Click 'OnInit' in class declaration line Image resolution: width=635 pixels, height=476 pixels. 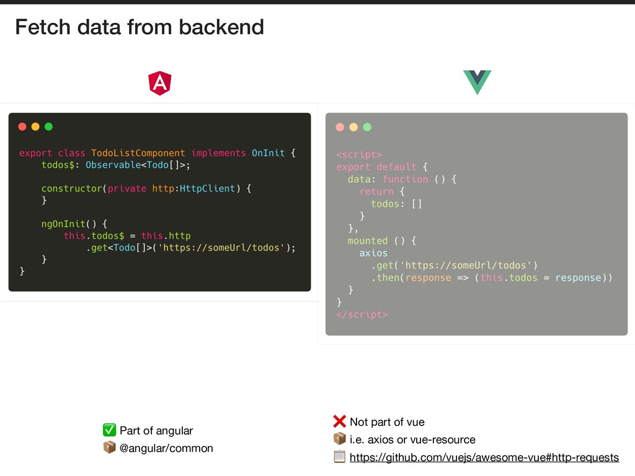pyautogui.click(x=268, y=153)
